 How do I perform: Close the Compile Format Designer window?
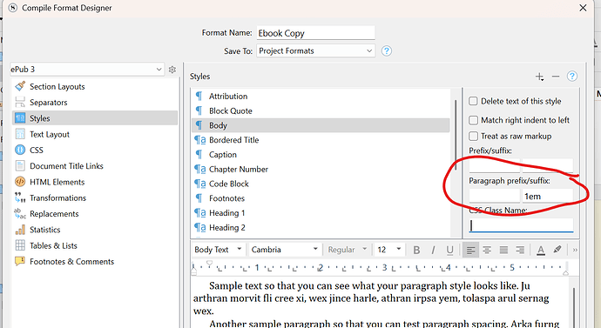(583, 8)
